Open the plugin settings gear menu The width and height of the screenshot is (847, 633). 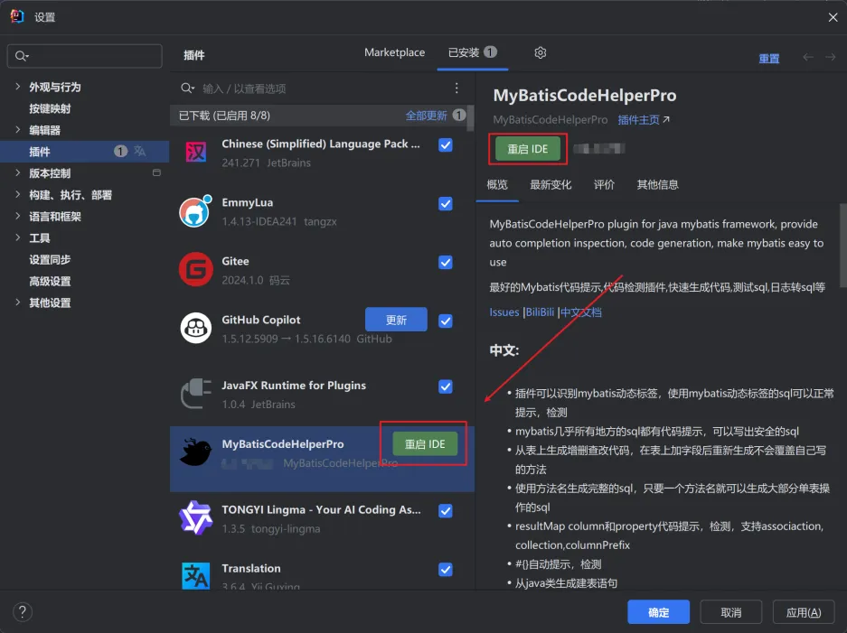coord(541,52)
